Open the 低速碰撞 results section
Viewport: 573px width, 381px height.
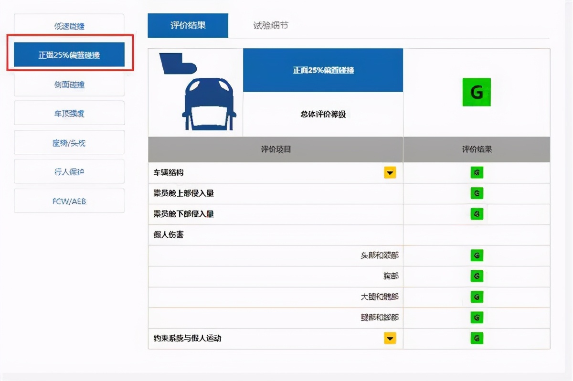point(69,26)
